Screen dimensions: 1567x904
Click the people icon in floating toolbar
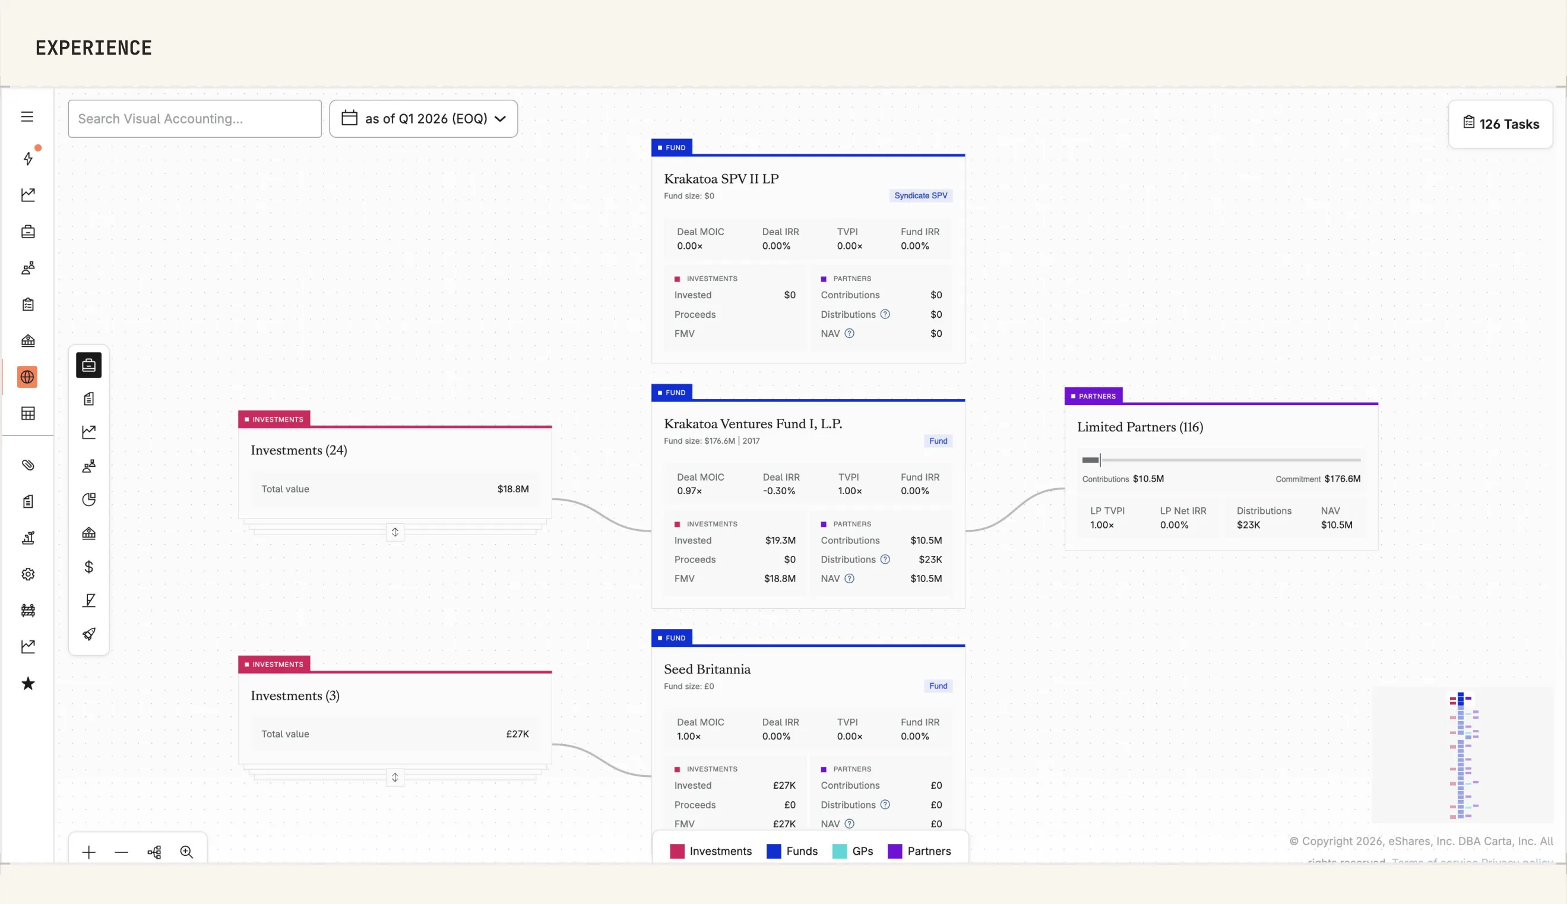coord(88,466)
